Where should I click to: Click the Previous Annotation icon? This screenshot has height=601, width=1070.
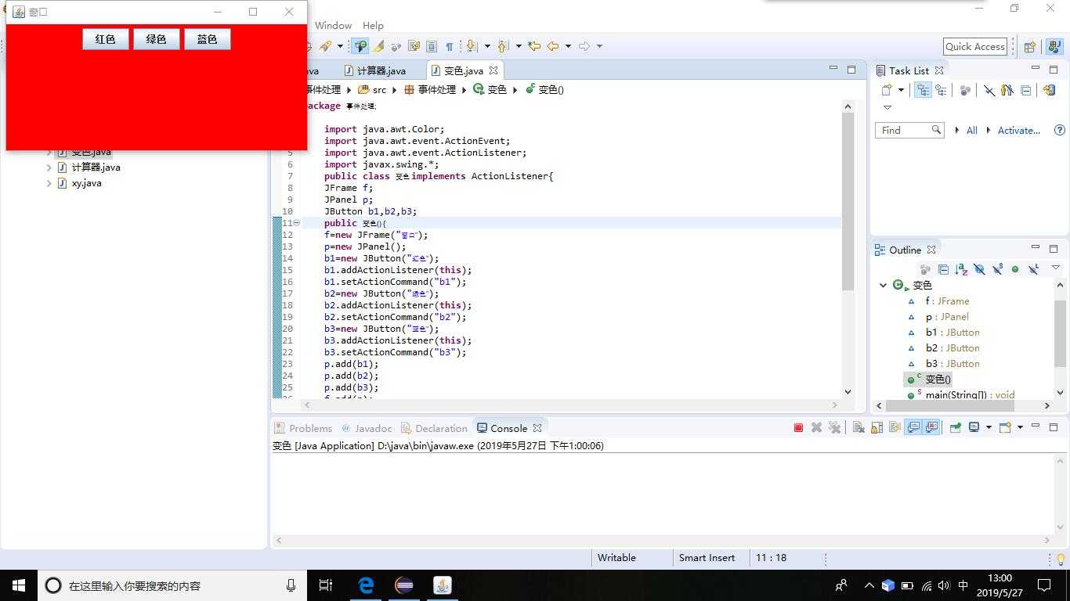503,46
